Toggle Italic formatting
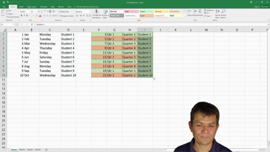Viewport: 270px width, 152px height. [x=24, y=16]
